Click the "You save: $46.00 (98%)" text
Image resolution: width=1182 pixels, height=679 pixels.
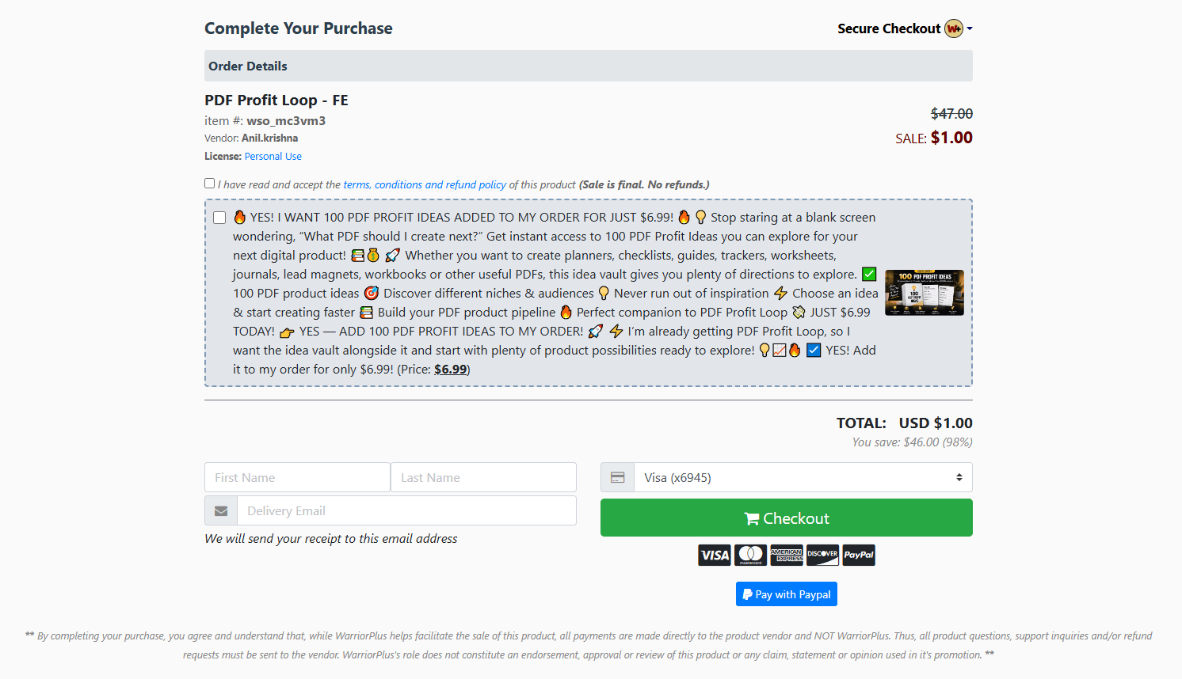click(913, 442)
